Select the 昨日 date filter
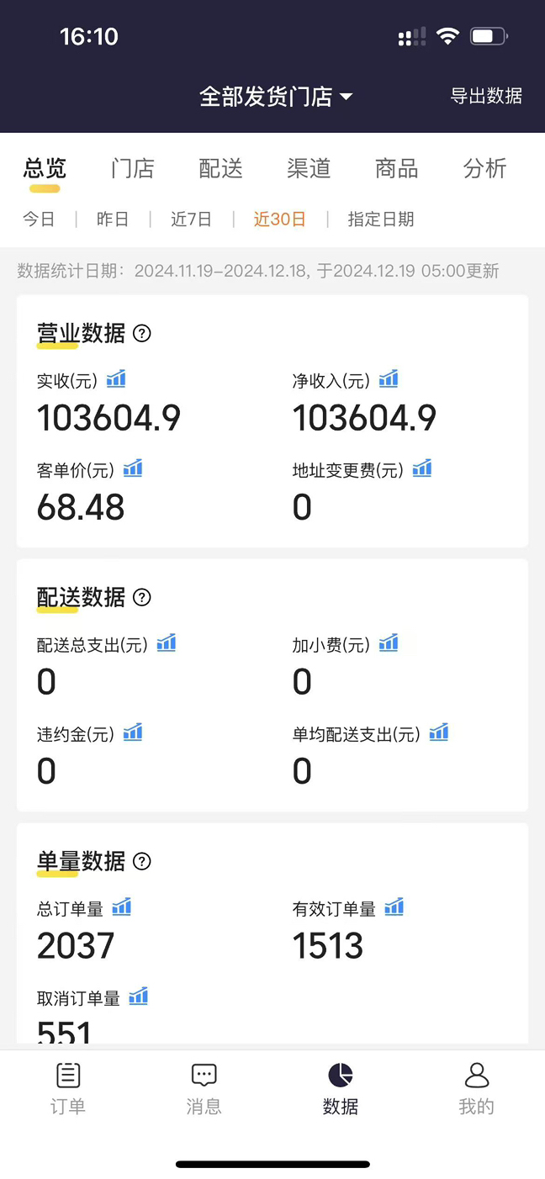 113,219
